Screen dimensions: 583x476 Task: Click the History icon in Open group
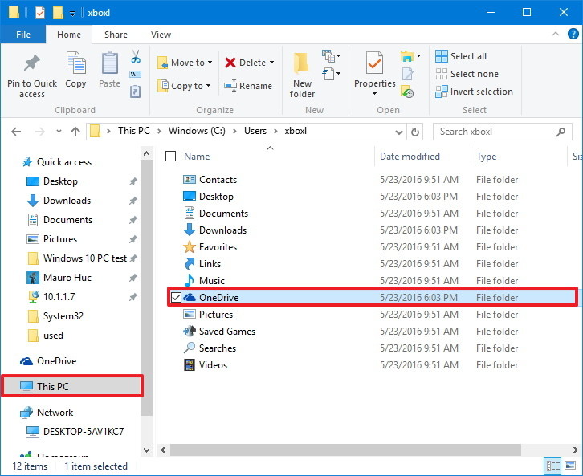pyautogui.click(x=407, y=92)
